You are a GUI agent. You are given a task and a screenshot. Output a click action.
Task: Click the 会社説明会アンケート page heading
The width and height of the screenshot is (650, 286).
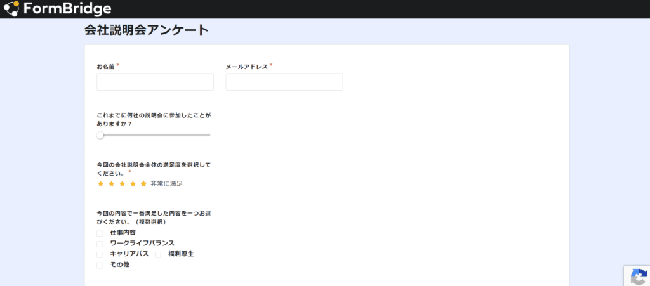(x=146, y=30)
